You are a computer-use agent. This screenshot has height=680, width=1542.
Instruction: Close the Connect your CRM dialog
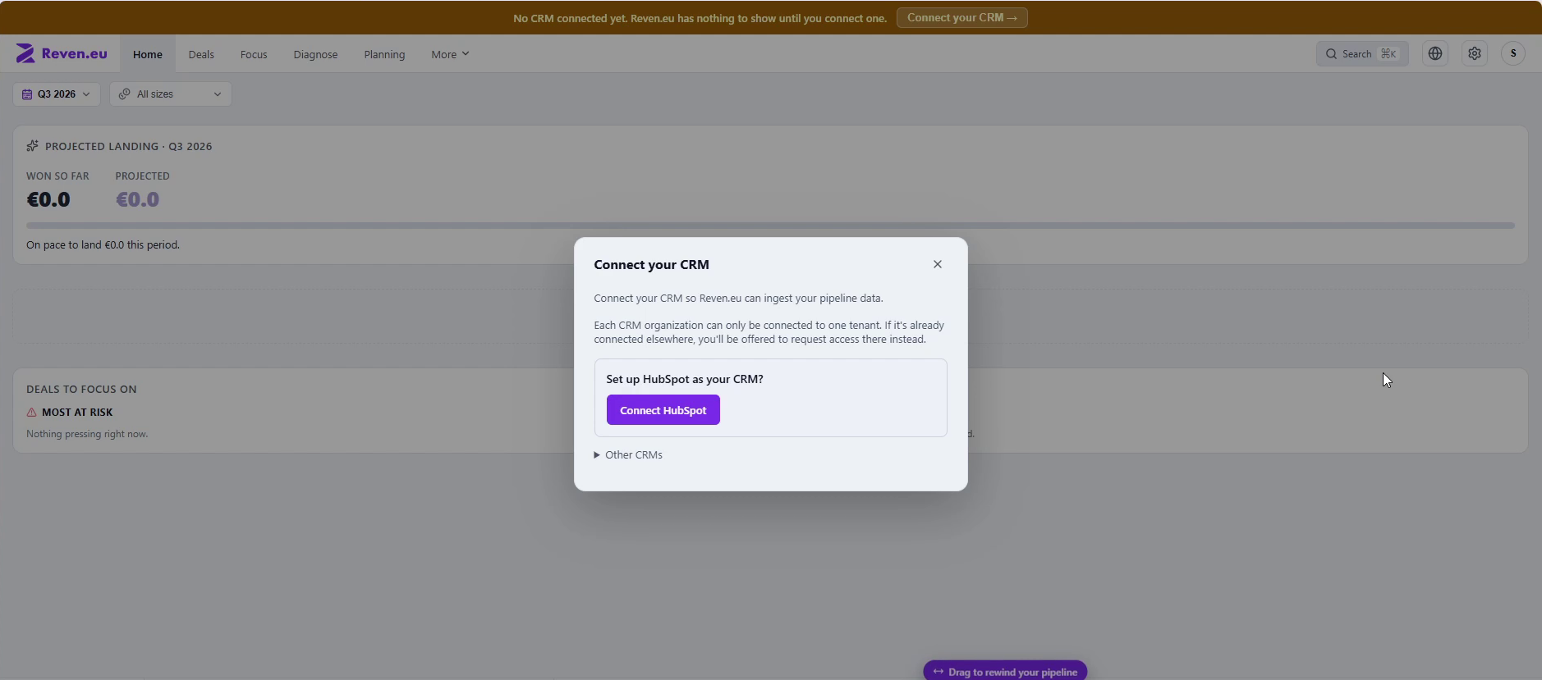click(x=938, y=264)
